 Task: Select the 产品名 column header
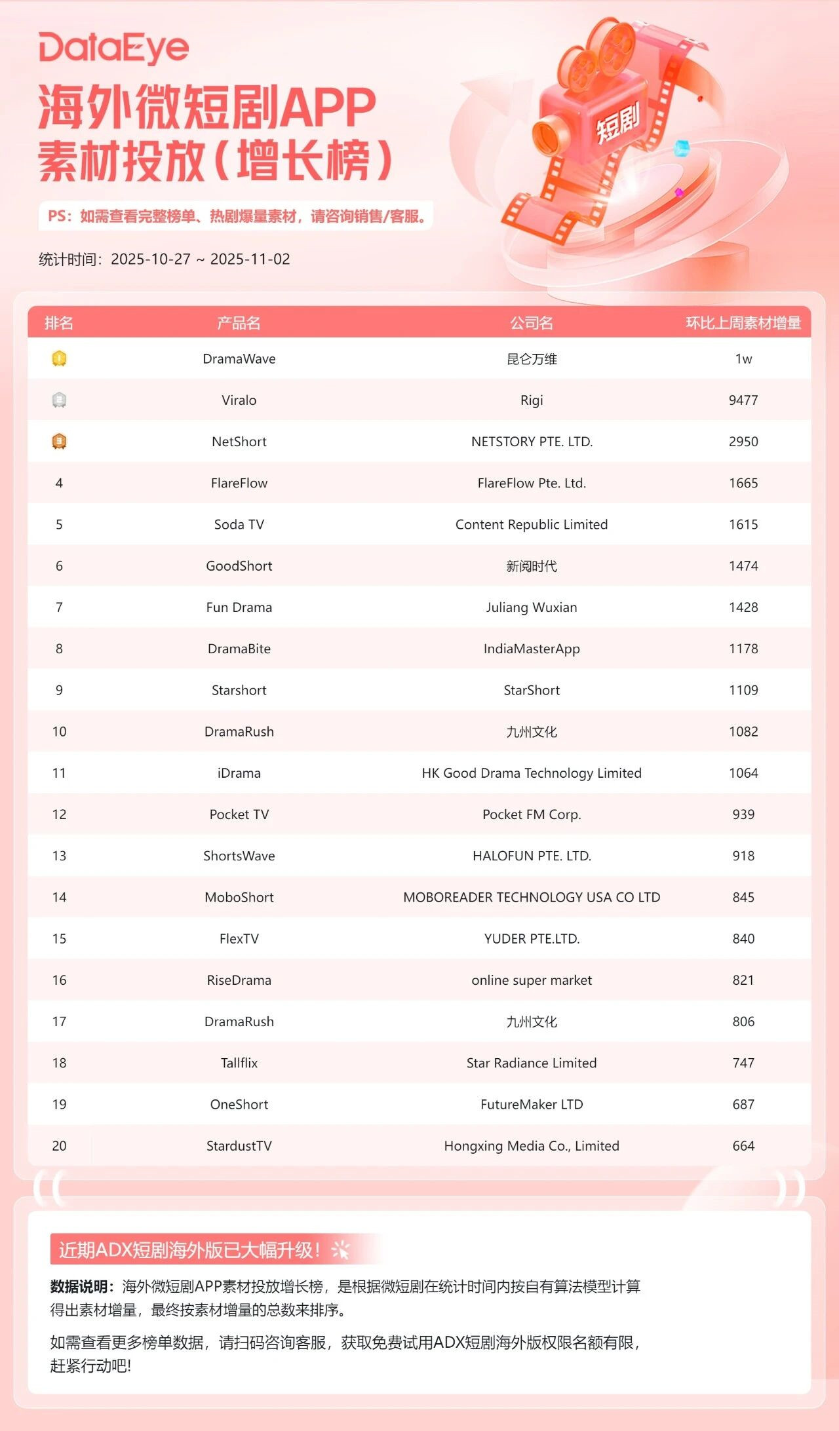pyautogui.click(x=239, y=323)
